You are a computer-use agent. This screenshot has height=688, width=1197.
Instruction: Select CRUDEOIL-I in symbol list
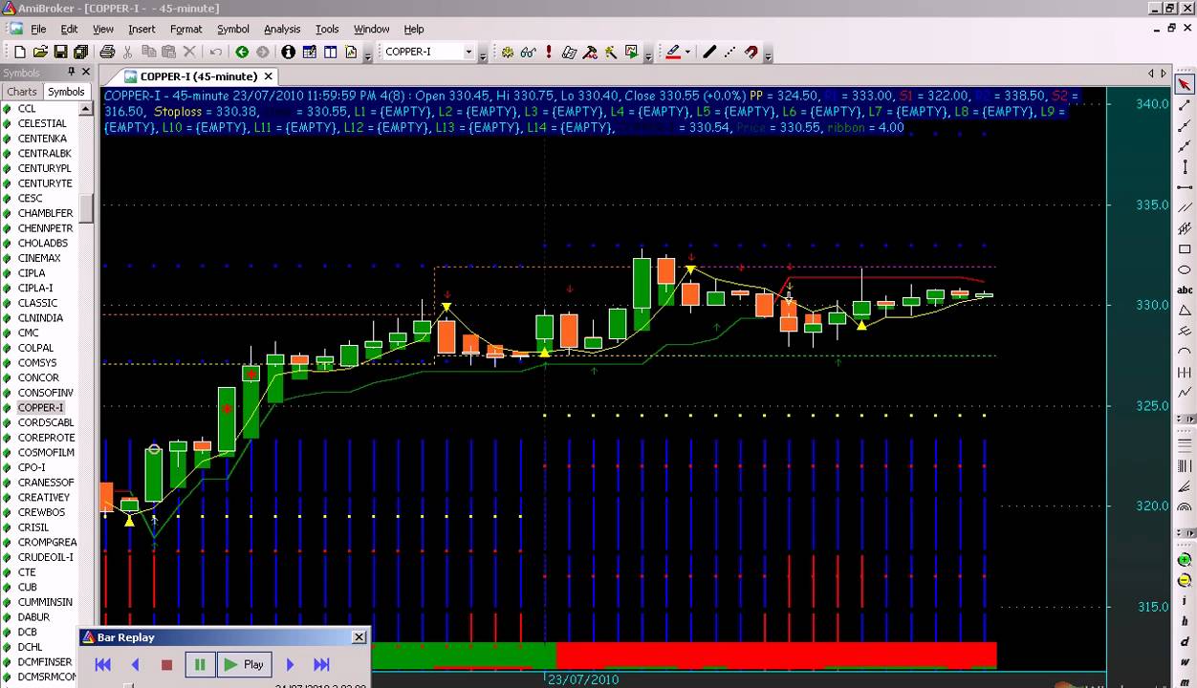(x=45, y=557)
